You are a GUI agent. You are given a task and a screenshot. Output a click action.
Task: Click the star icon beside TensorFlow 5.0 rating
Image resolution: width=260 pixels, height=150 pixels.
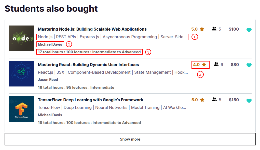coord(202,100)
